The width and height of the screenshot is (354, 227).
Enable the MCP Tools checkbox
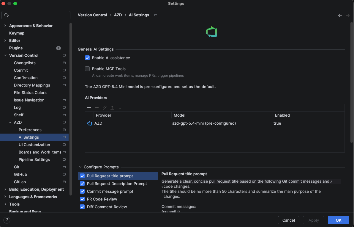tap(87, 69)
